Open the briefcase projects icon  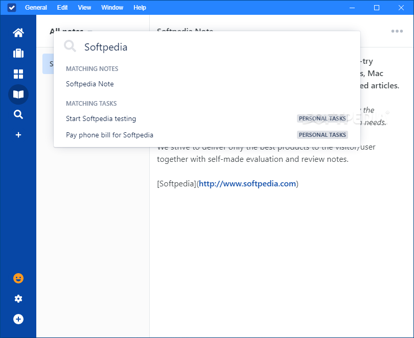[18, 53]
